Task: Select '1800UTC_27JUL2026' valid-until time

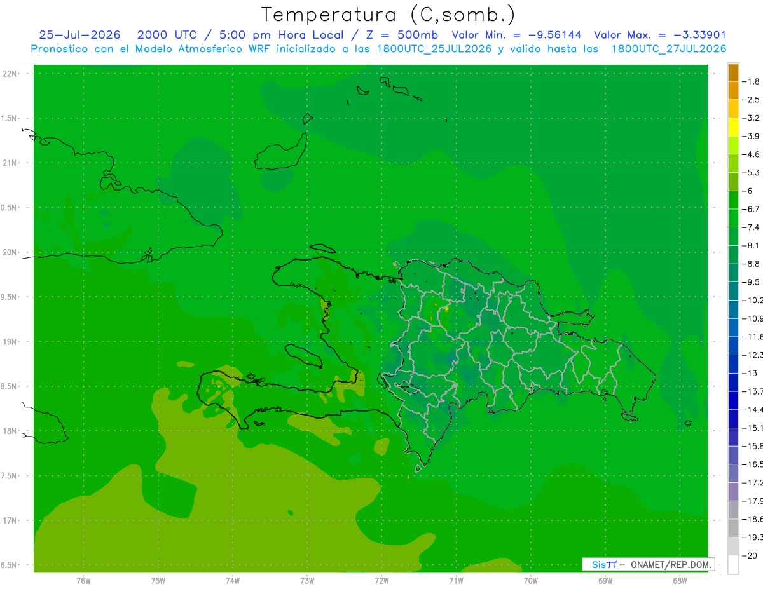Action: [669, 49]
